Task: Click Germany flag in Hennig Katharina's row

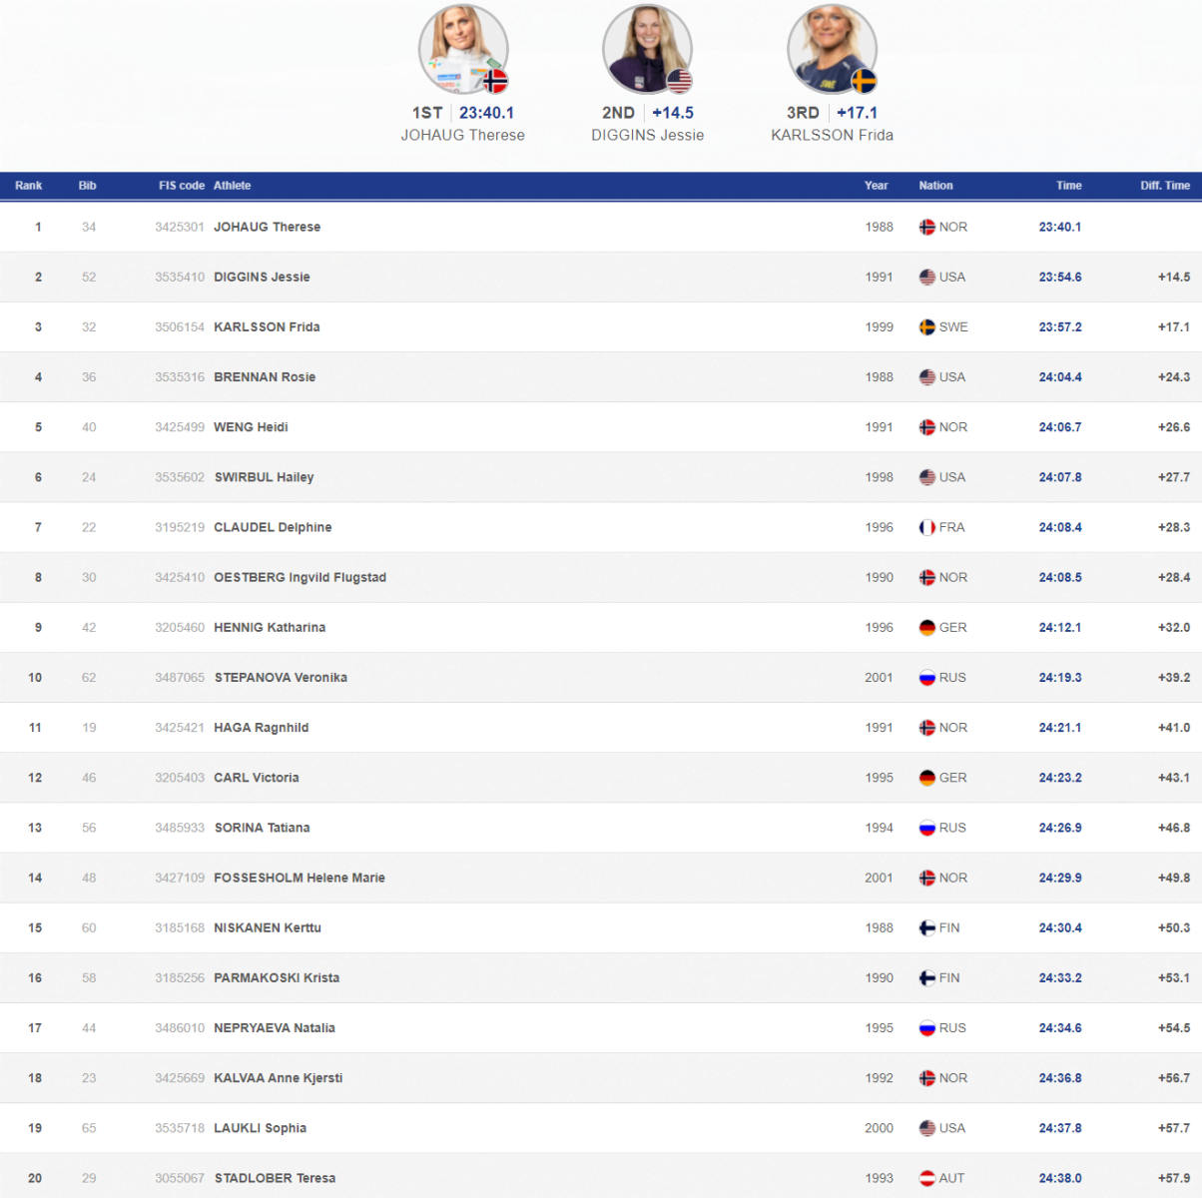Action: (x=926, y=628)
